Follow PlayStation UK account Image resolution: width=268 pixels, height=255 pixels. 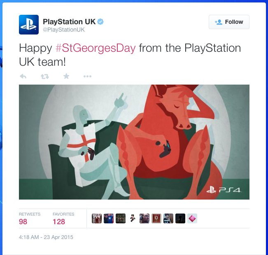[229, 22]
